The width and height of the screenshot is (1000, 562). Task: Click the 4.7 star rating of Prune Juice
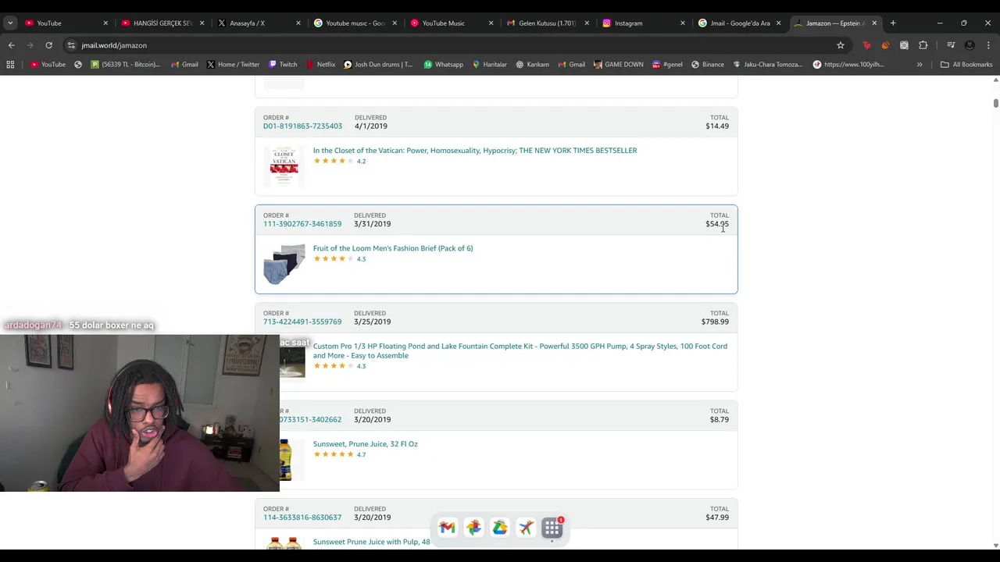coord(340,454)
